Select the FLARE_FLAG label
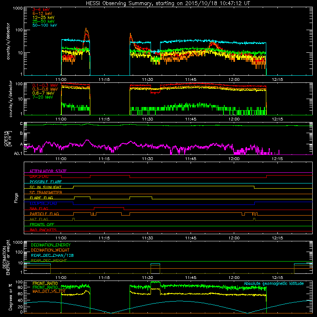Screen dimensions: 317x317 (41, 198)
